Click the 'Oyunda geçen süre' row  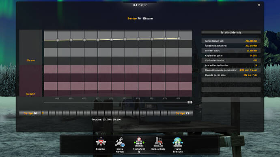pyautogui.click(x=231, y=75)
